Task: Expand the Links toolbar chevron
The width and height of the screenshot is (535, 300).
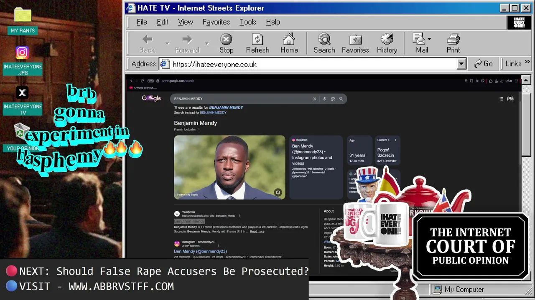Action: point(527,62)
